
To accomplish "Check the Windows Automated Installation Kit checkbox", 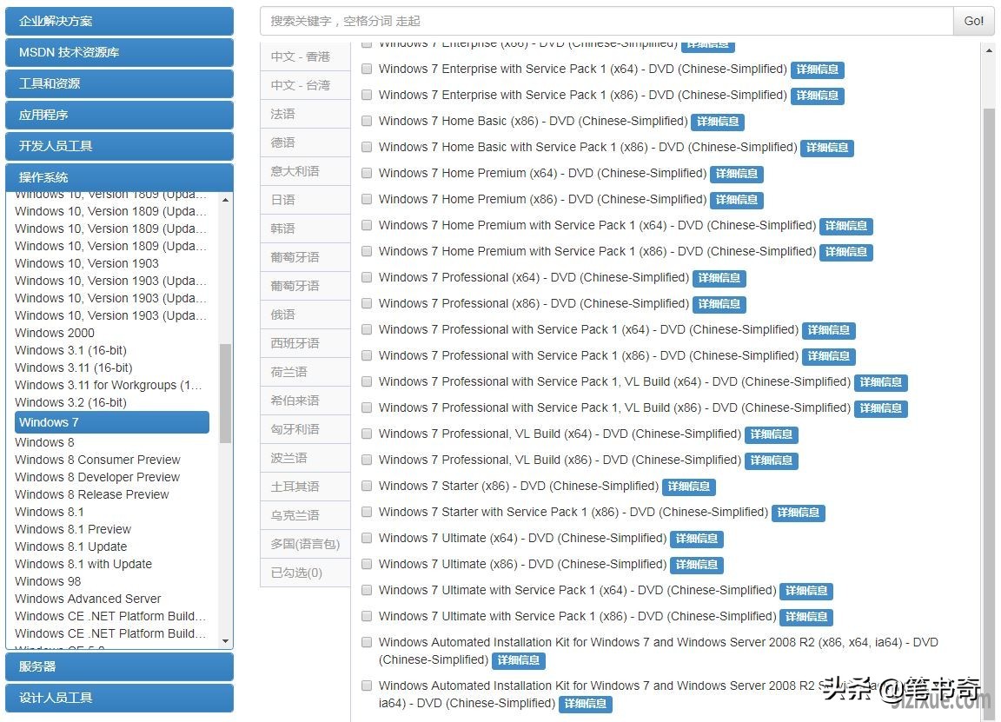I will click(367, 642).
